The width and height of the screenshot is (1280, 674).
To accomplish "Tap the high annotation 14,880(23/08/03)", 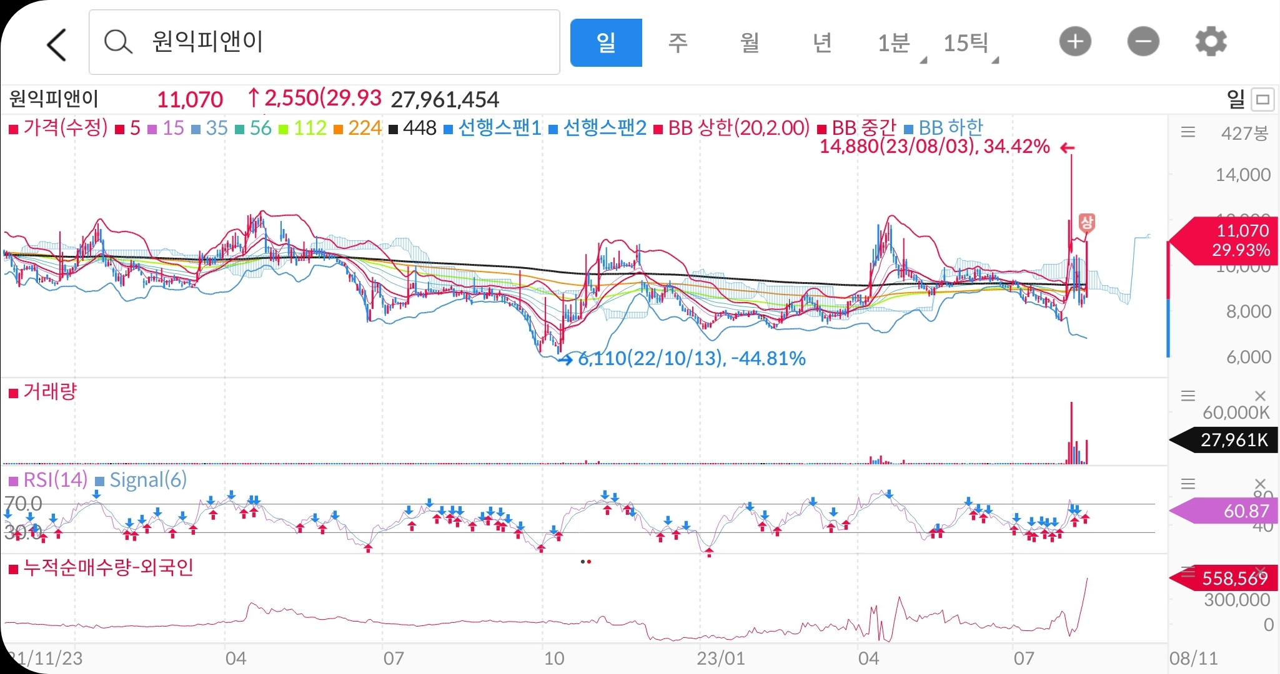I will coord(935,147).
